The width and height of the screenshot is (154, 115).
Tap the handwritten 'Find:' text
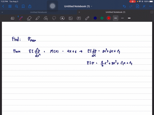pyautogui.click(x=16, y=39)
